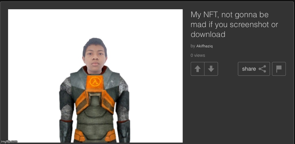Open the share options button

254,69
